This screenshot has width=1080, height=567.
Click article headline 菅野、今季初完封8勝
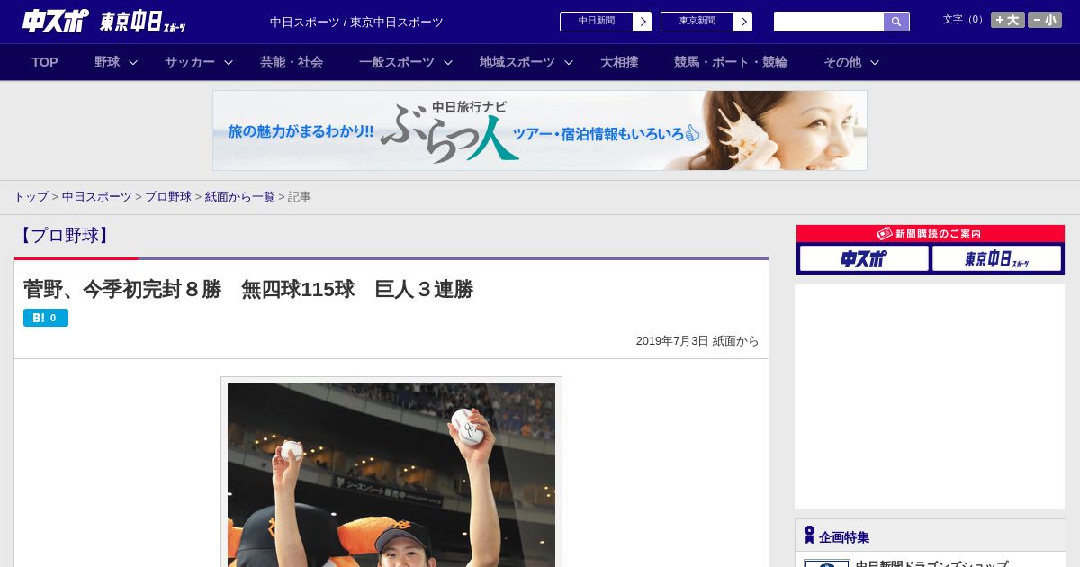[248, 289]
